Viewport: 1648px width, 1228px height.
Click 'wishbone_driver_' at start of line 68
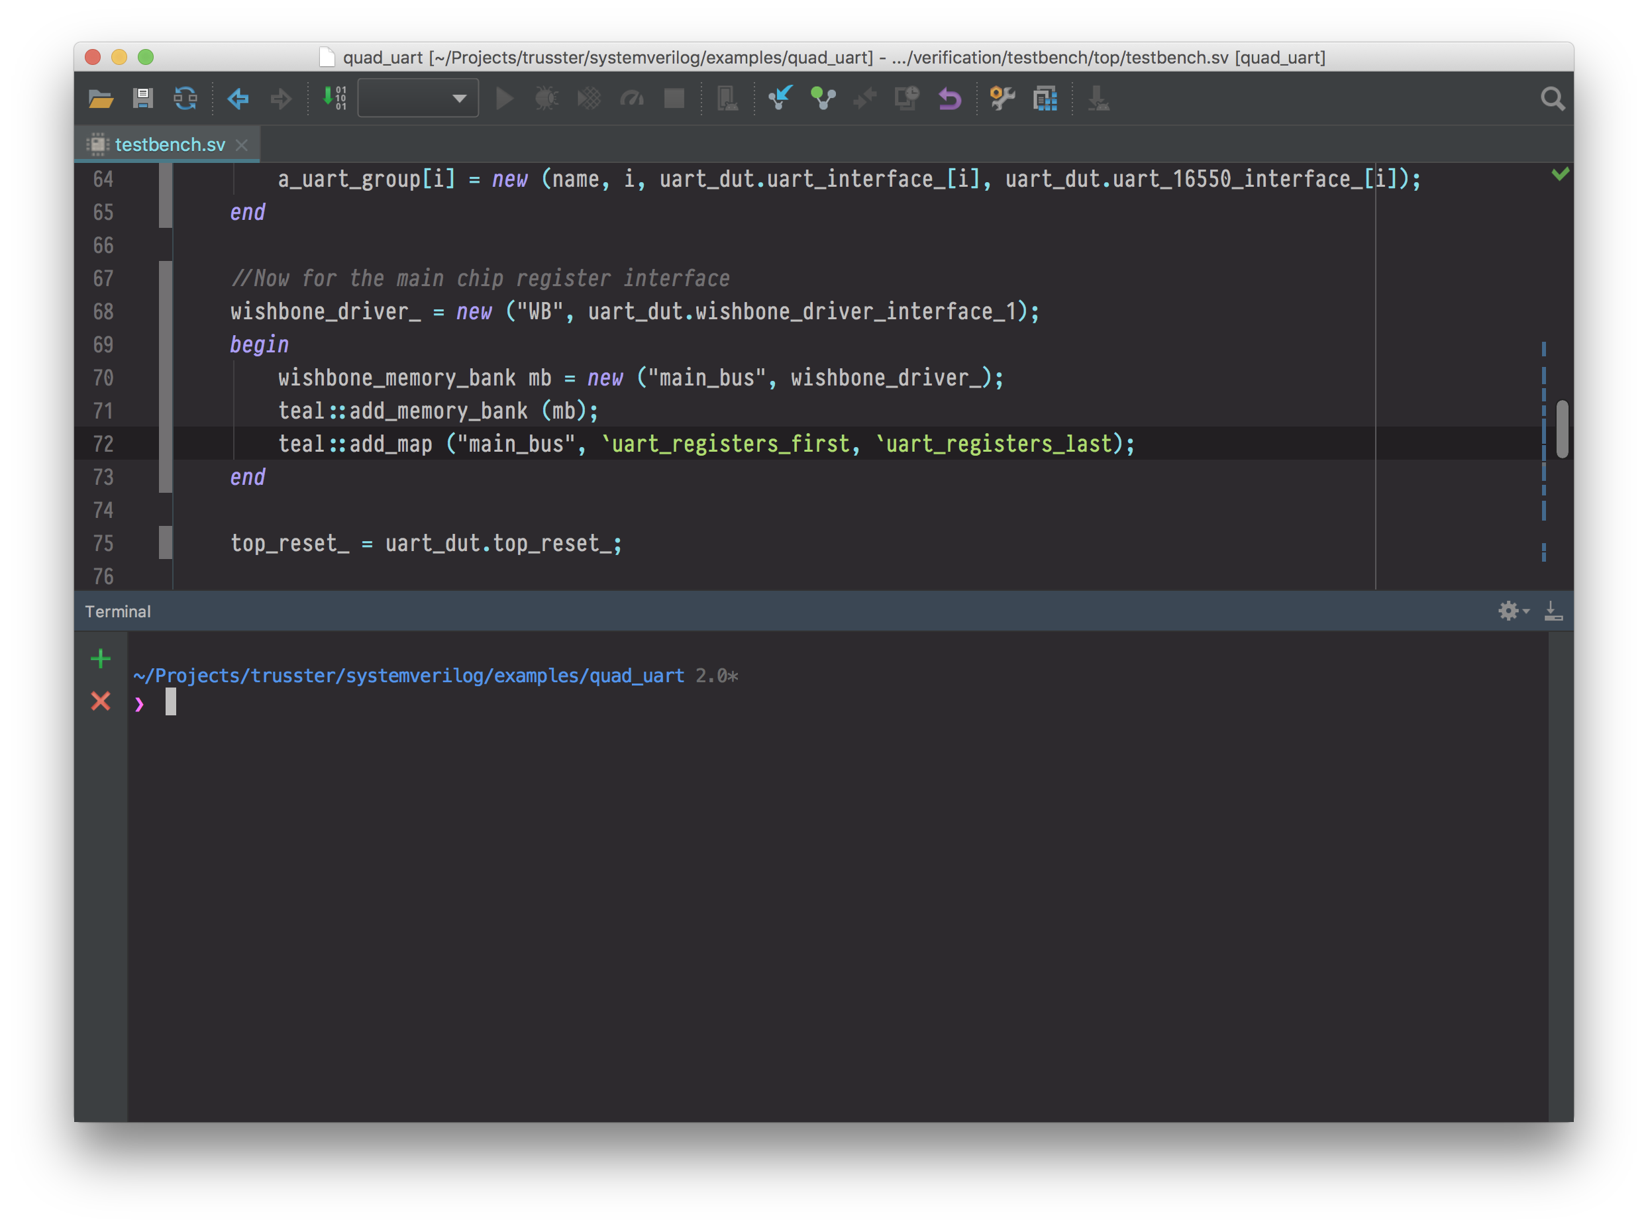[x=325, y=311]
